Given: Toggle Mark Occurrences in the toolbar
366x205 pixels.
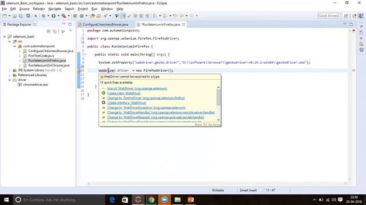Looking at the screenshot, I should [123, 16].
